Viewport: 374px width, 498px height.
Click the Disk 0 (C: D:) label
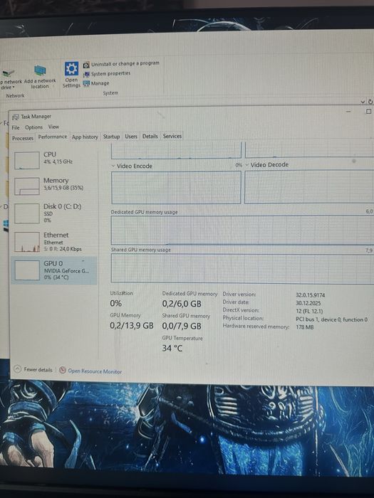click(63, 206)
